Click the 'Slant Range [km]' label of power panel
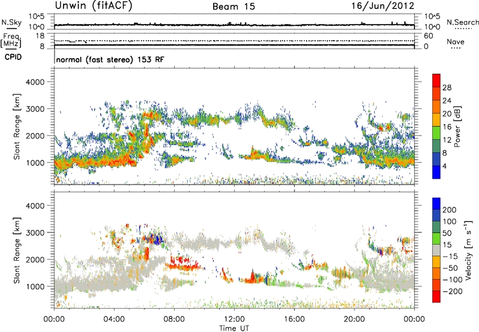The image size is (479, 332). coord(17,126)
